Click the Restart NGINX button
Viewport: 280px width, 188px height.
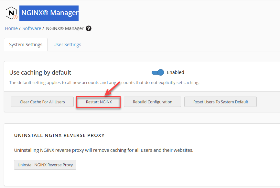[x=99, y=102]
